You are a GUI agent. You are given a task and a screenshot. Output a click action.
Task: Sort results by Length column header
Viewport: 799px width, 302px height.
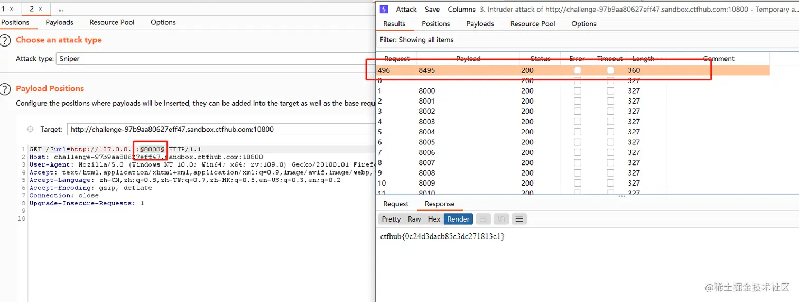coord(643,59)
